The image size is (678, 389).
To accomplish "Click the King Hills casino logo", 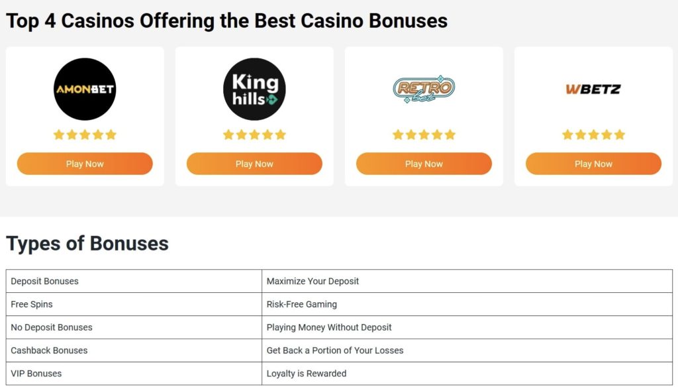I will pyautogui.click(x=254, y=89).
